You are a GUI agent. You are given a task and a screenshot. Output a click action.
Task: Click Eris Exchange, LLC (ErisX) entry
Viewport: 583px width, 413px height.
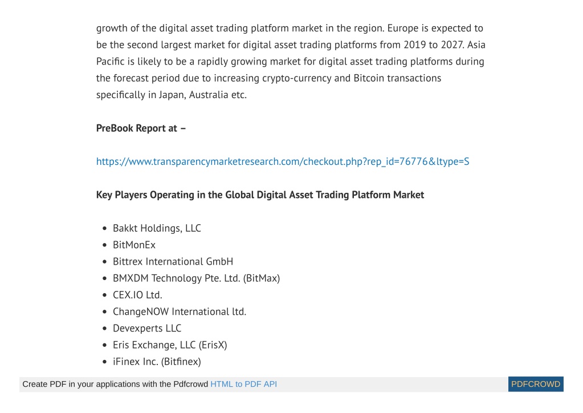point(170,345)
